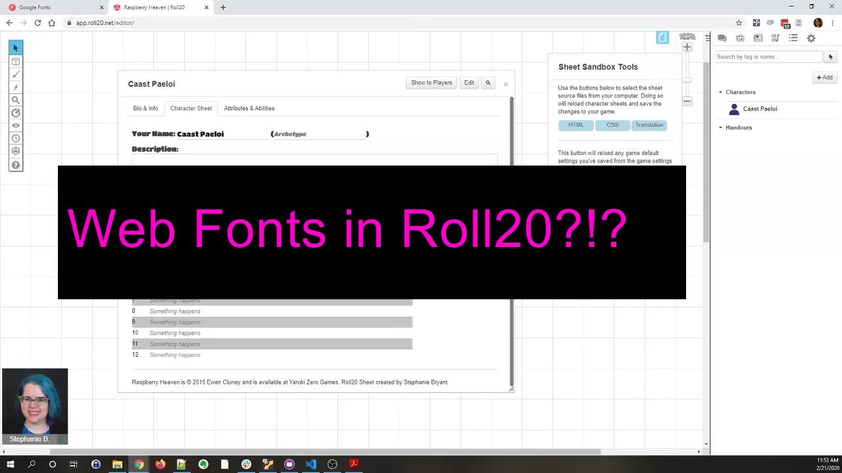Open the Layers cube tool
Image resolution: width=842 pixels, height=473 pixels.
point(16,61)
